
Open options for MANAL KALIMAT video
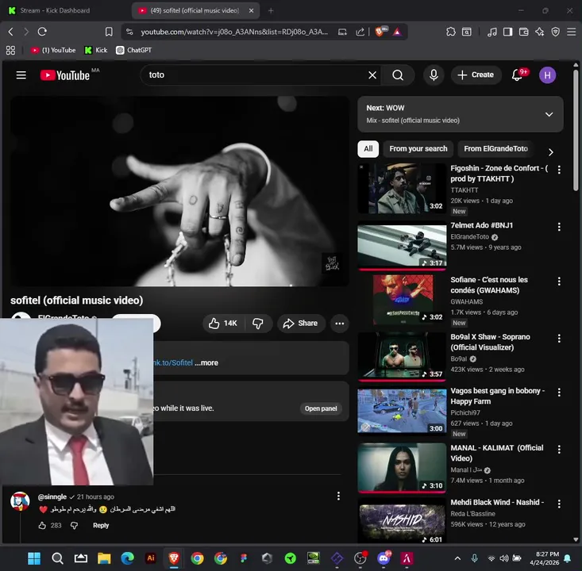pyautogui.click(x=559, y=450)
